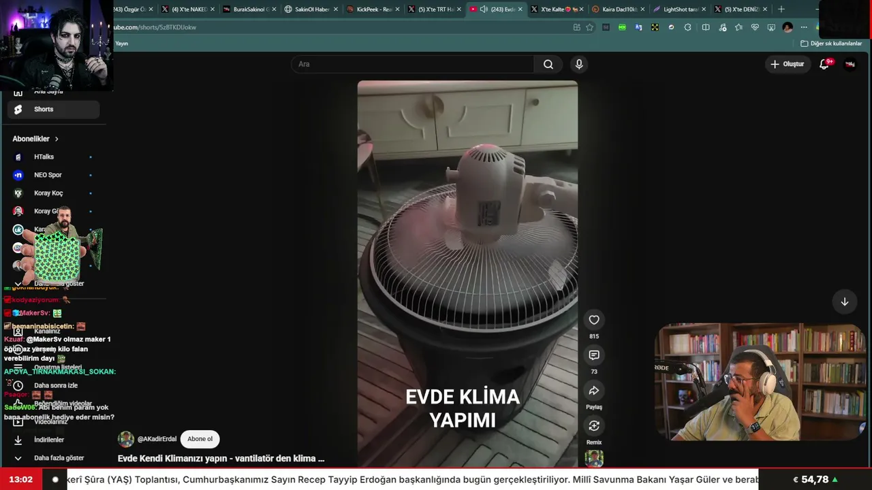Click the Remix icon on the short
The height and width of the screenshot is (490, 872).
pyautogui.click(x=594, y=426)
